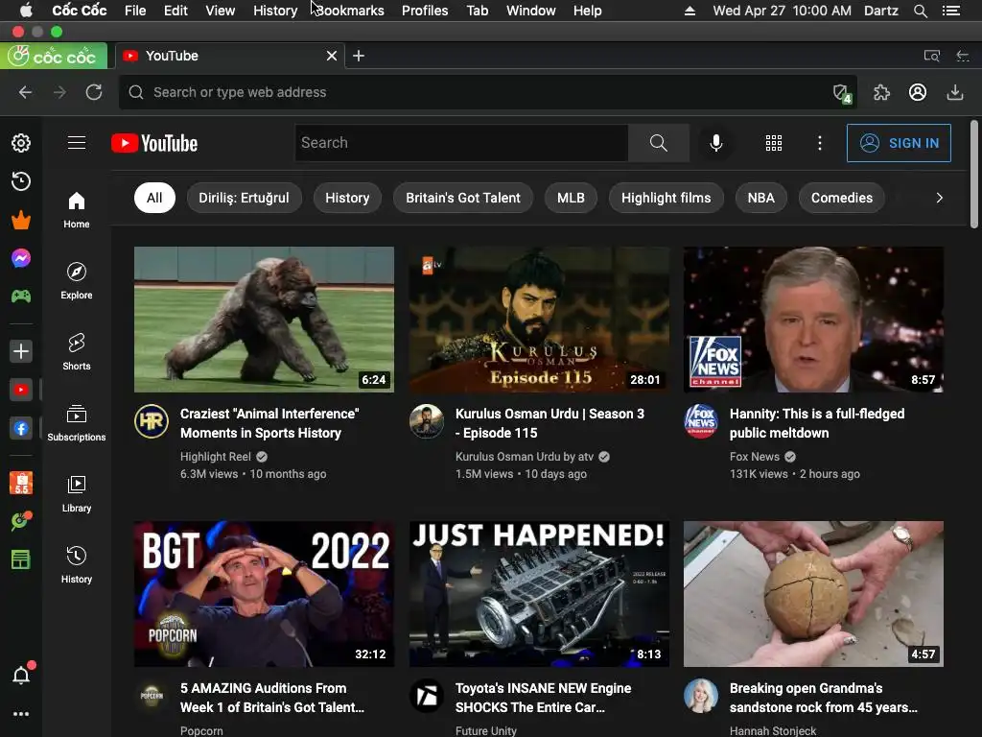
Task: Select the All filter chip
Action: (x=154, y=198)
